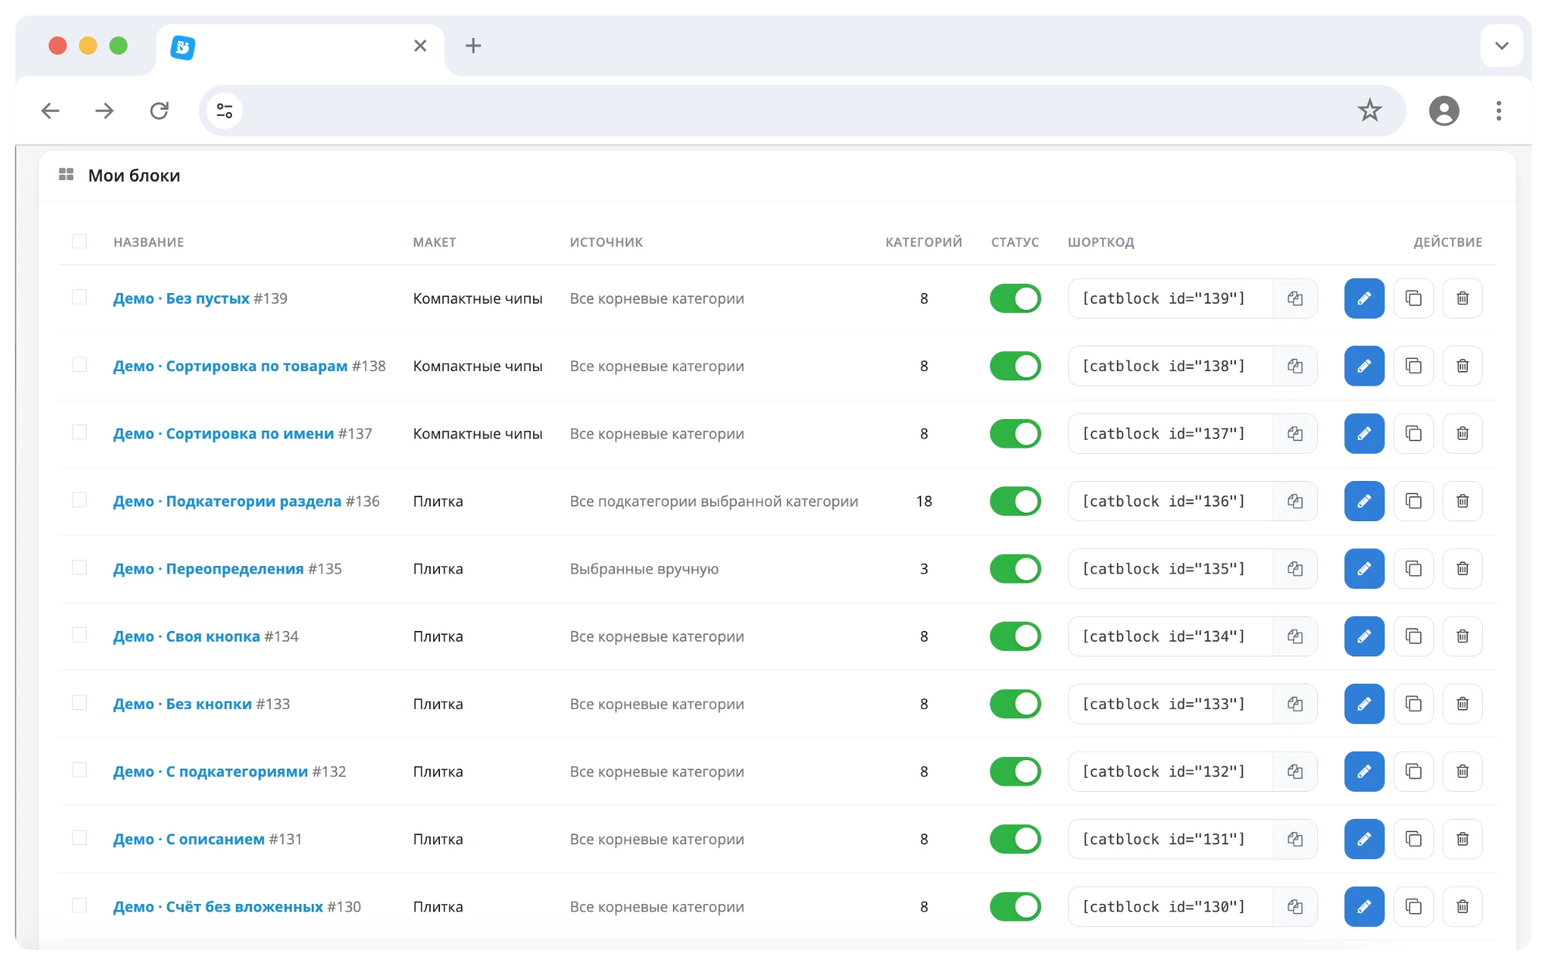Screen dimensions: 1547x965
Task: Reload the current page
Action: pos(159,111)
